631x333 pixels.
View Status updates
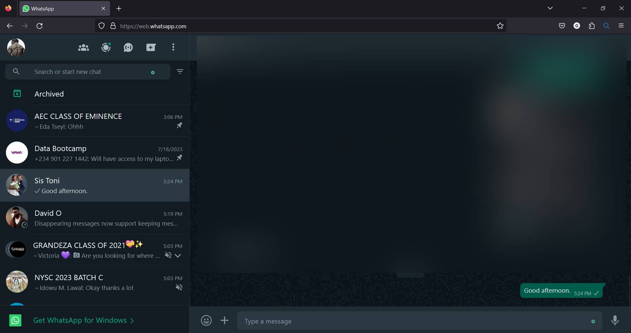click(x=105, y=47)
